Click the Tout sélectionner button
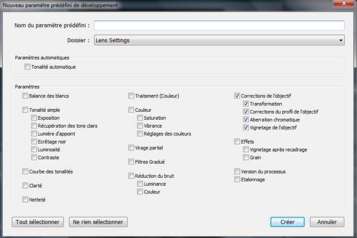 [x=38, y=222]
